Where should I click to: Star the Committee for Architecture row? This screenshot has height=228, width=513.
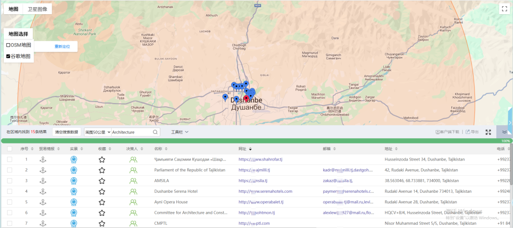[102, 213]
